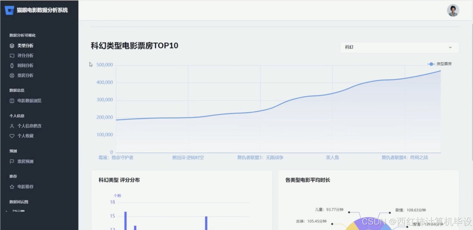Click the heart icon beside 个人收藏

(x=12, y=136)
